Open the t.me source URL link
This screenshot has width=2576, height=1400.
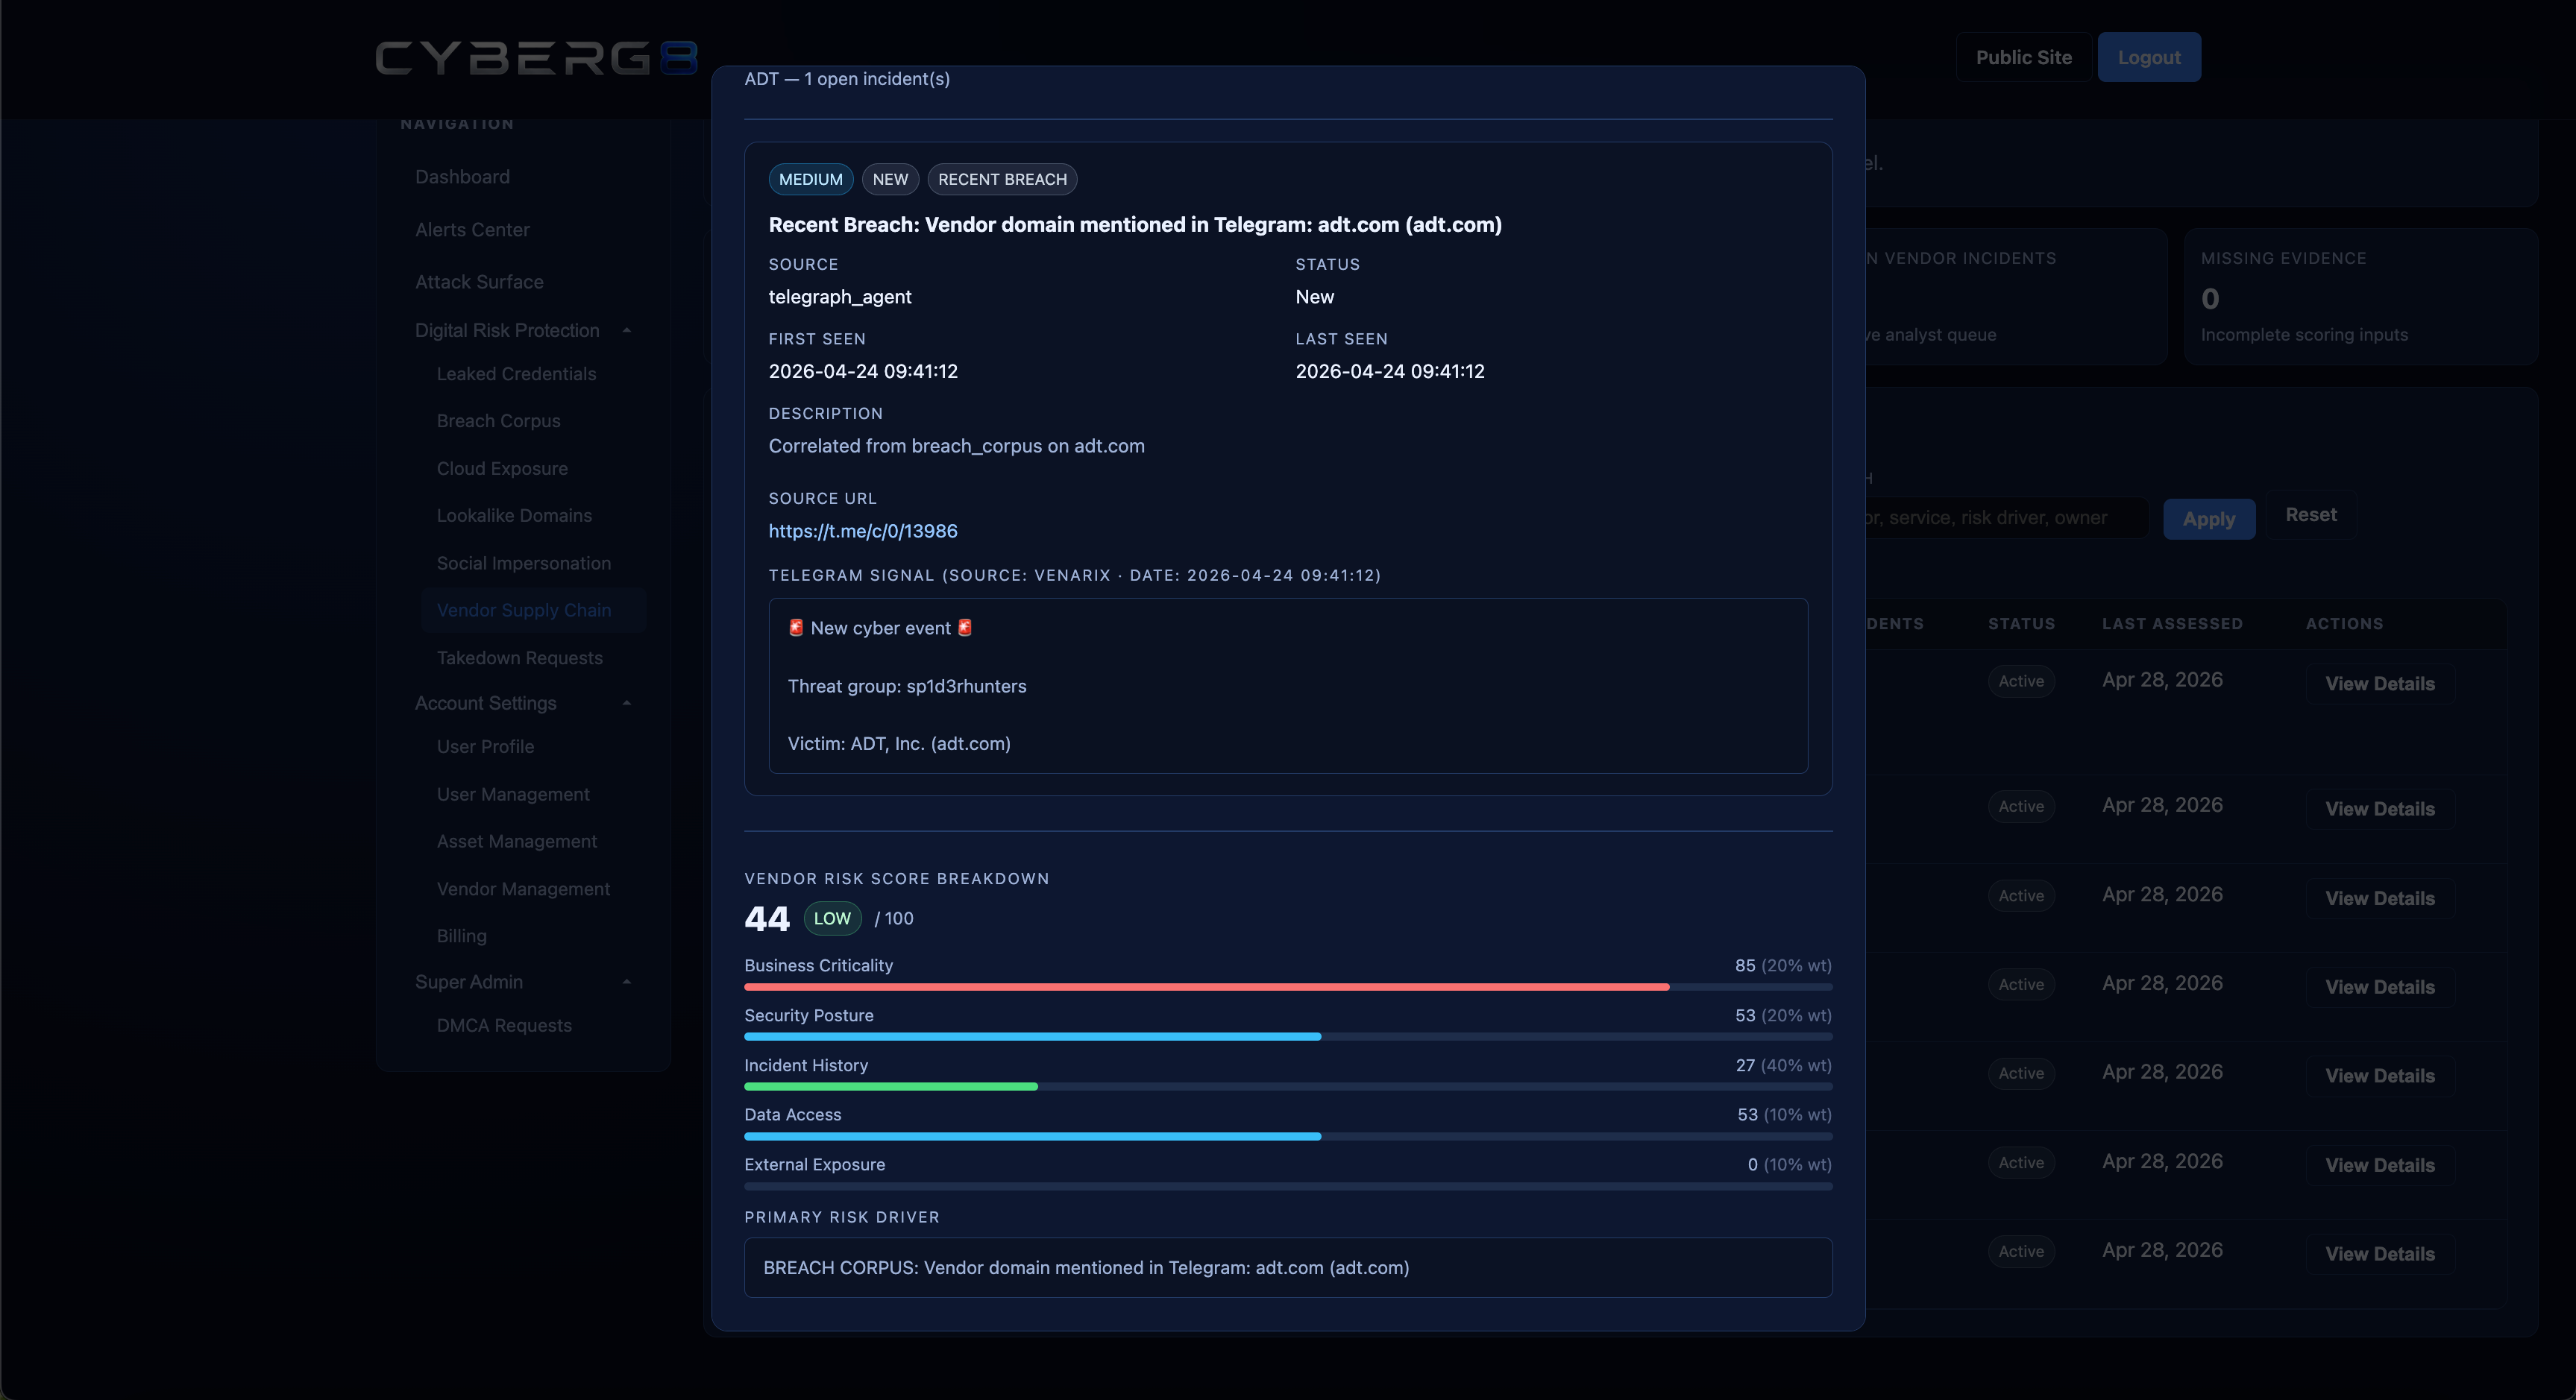click(862, 532)
